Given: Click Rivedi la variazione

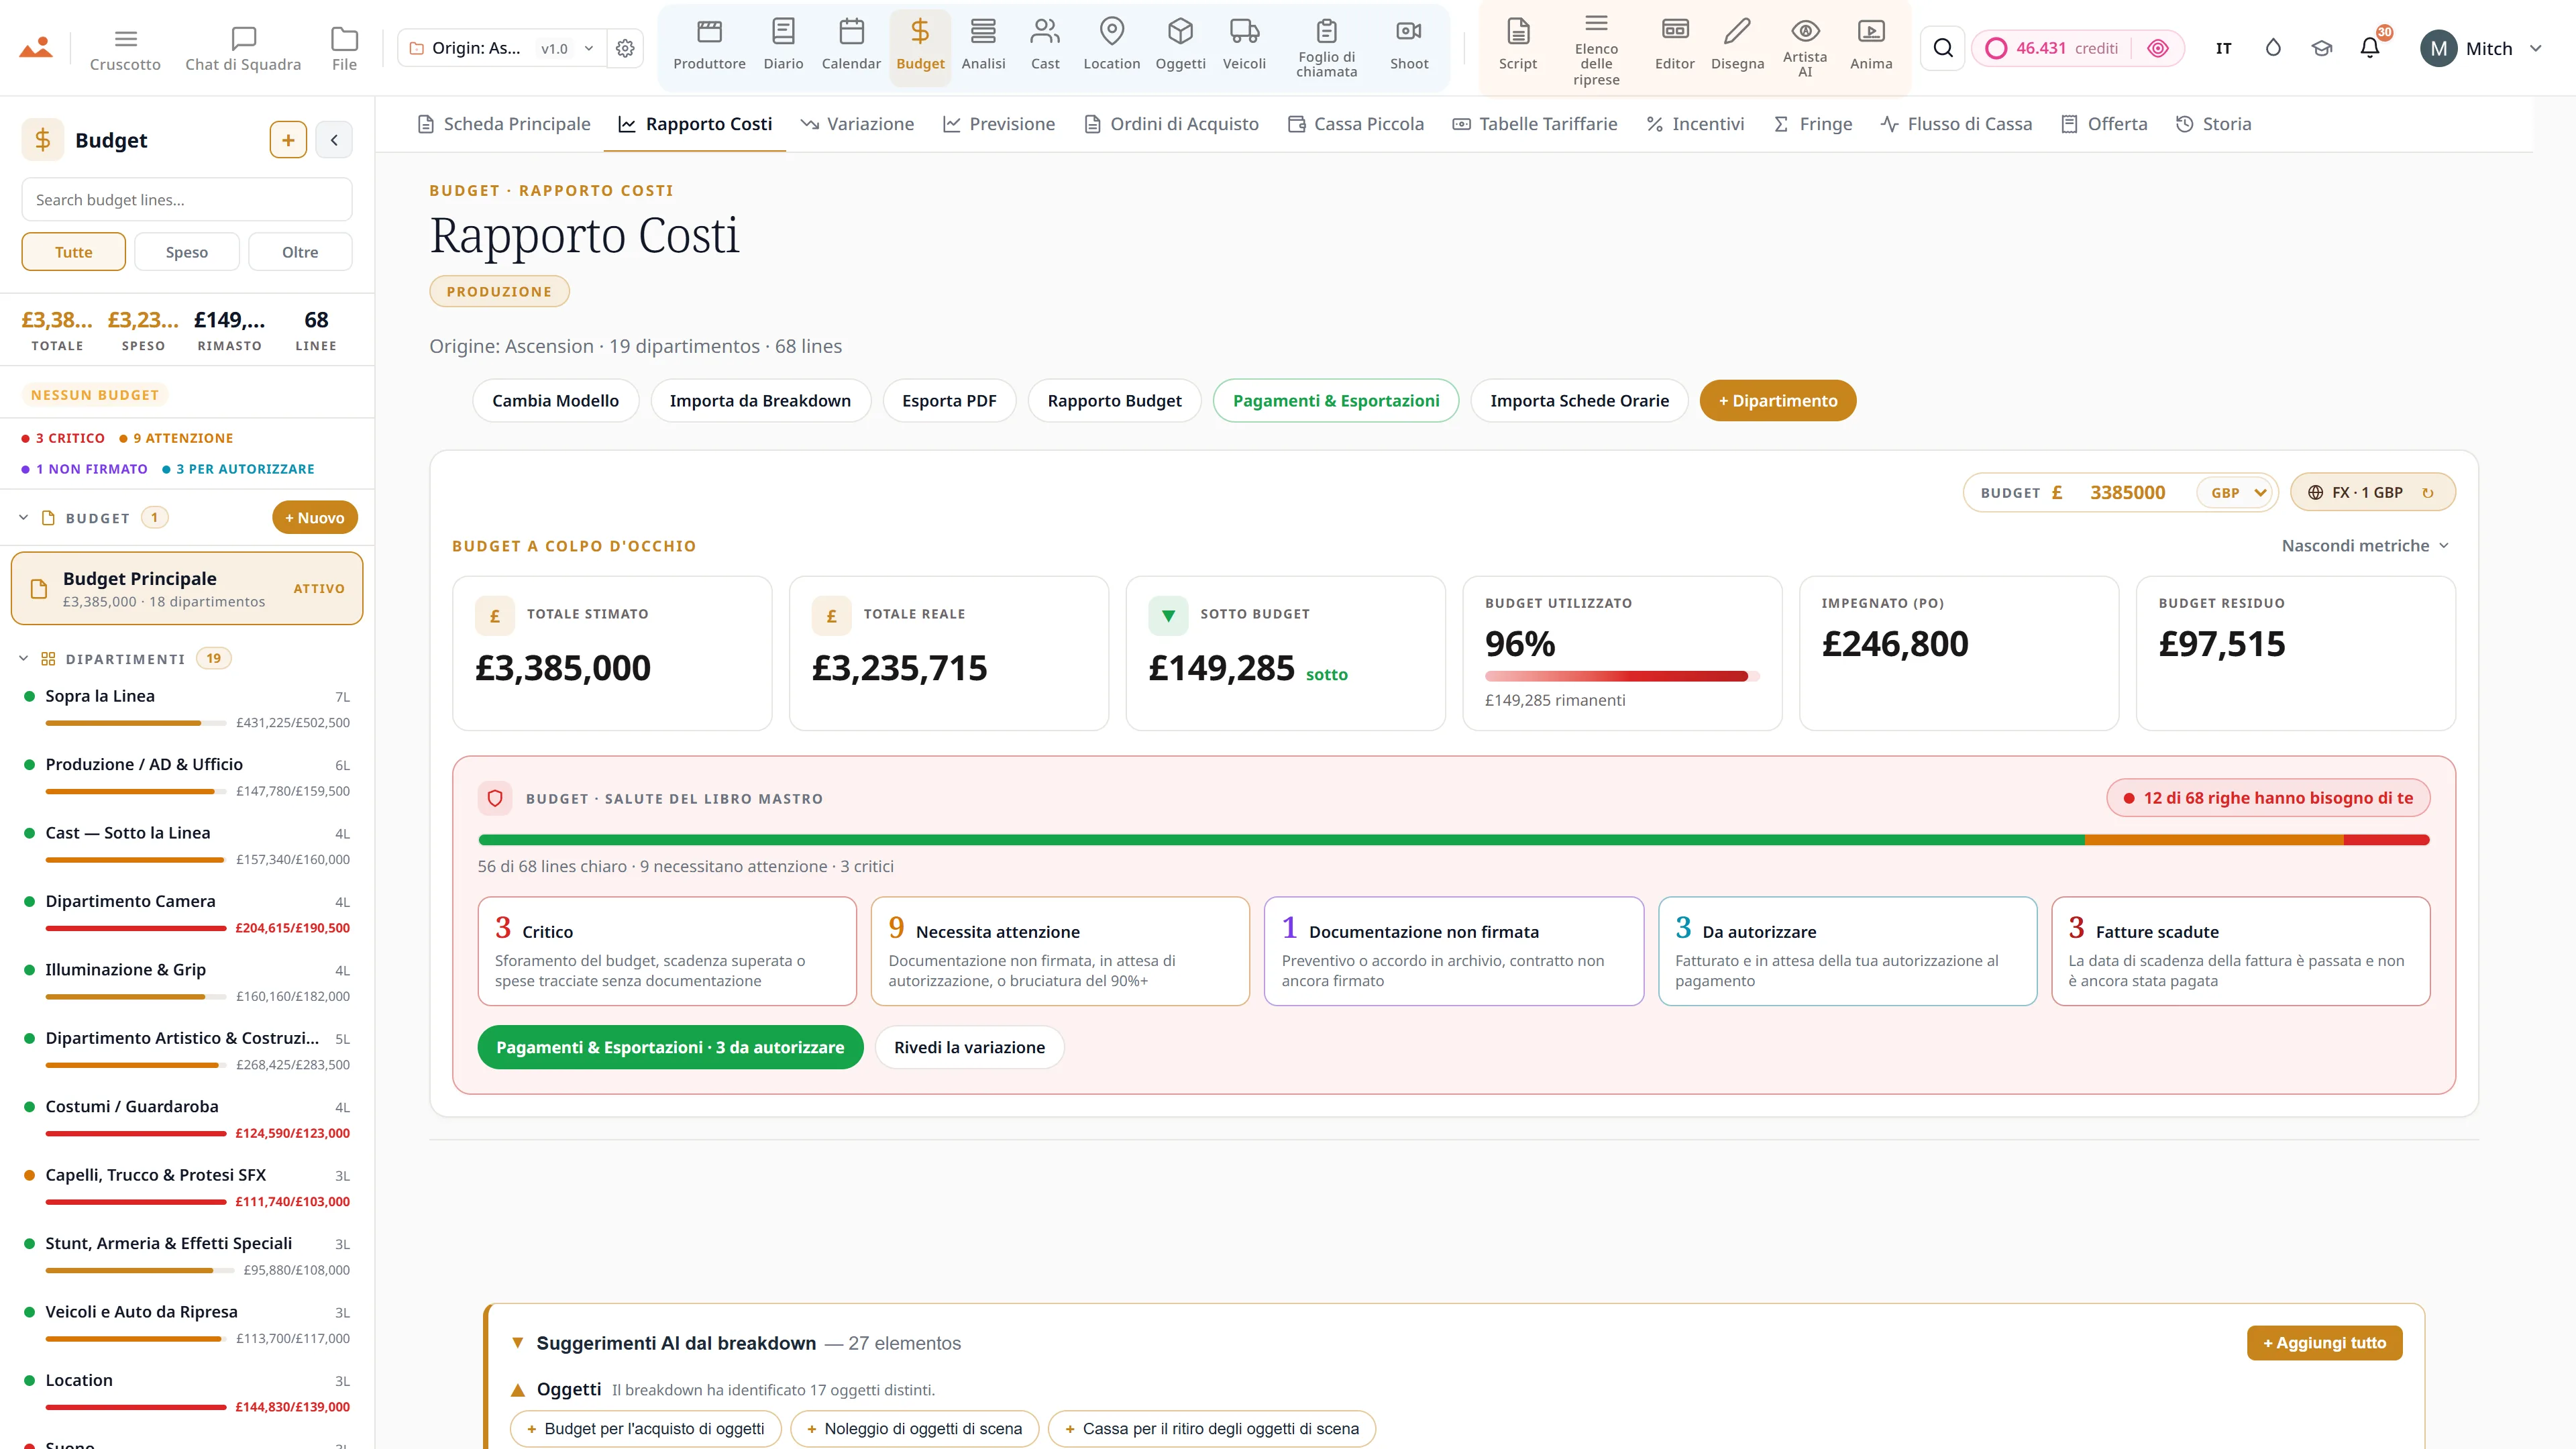Looking at the screenshot, I should coord(969,1047).
